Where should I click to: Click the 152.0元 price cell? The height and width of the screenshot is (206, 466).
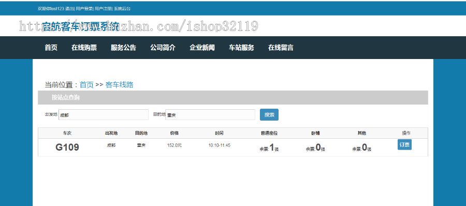click(x=174, y=145)
